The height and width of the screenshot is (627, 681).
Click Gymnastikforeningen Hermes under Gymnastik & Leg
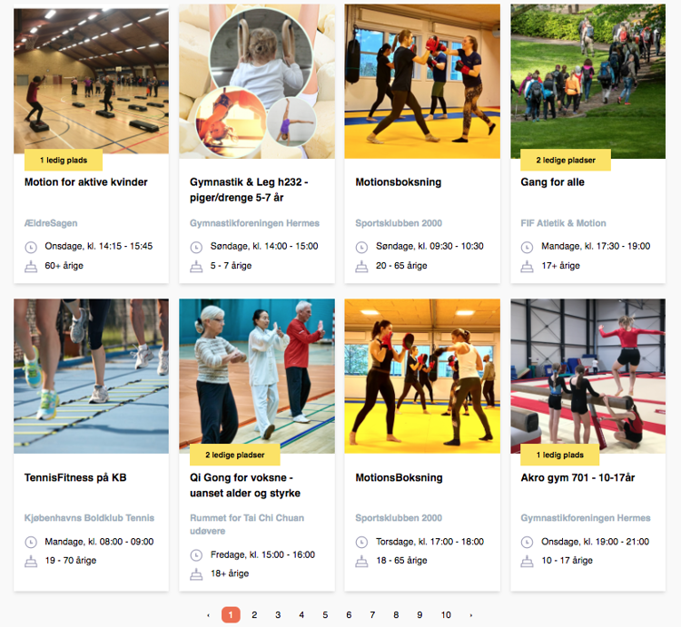(x=254, y=223)
